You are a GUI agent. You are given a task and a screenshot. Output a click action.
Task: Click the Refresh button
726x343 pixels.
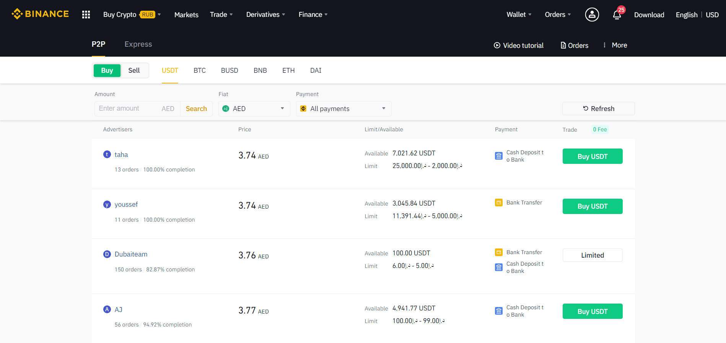(x=599, y=109)
